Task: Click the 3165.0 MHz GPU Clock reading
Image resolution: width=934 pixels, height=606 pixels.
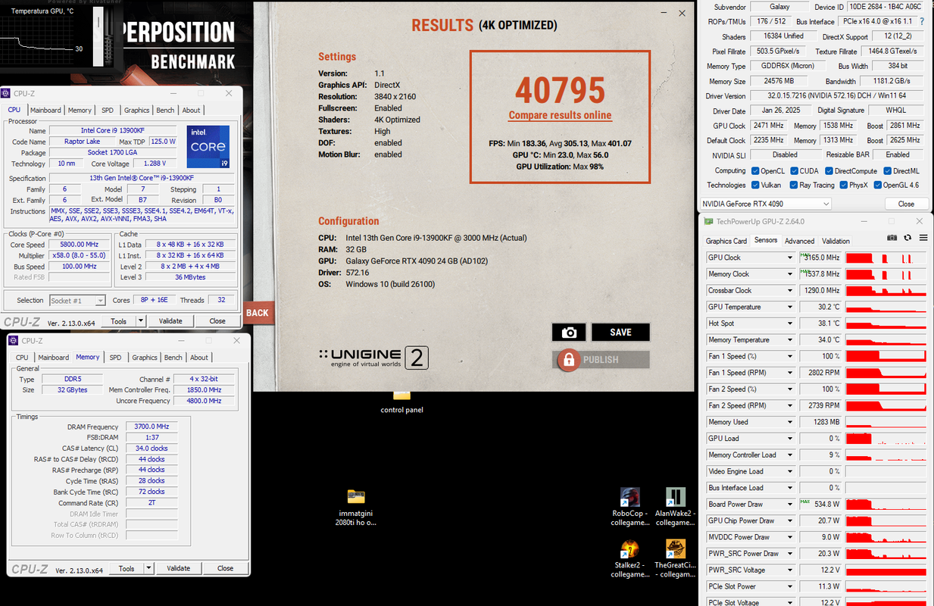Action: pyautogui.click(x=820, y=258)
